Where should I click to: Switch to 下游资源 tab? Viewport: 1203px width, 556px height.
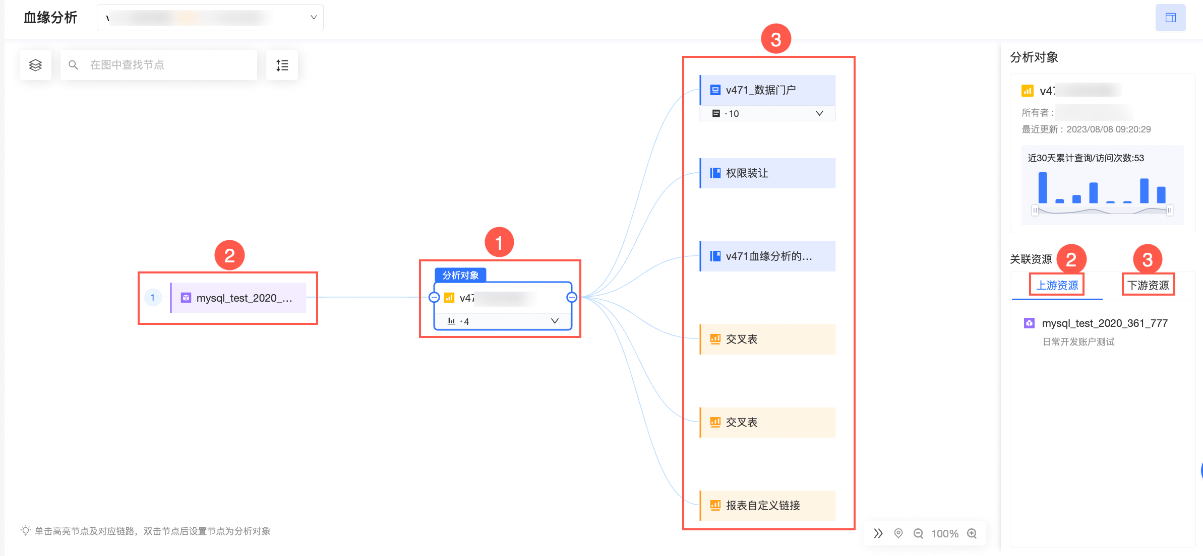pos(1148,285)
